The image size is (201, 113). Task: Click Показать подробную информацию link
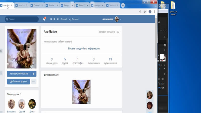(84, 48)
